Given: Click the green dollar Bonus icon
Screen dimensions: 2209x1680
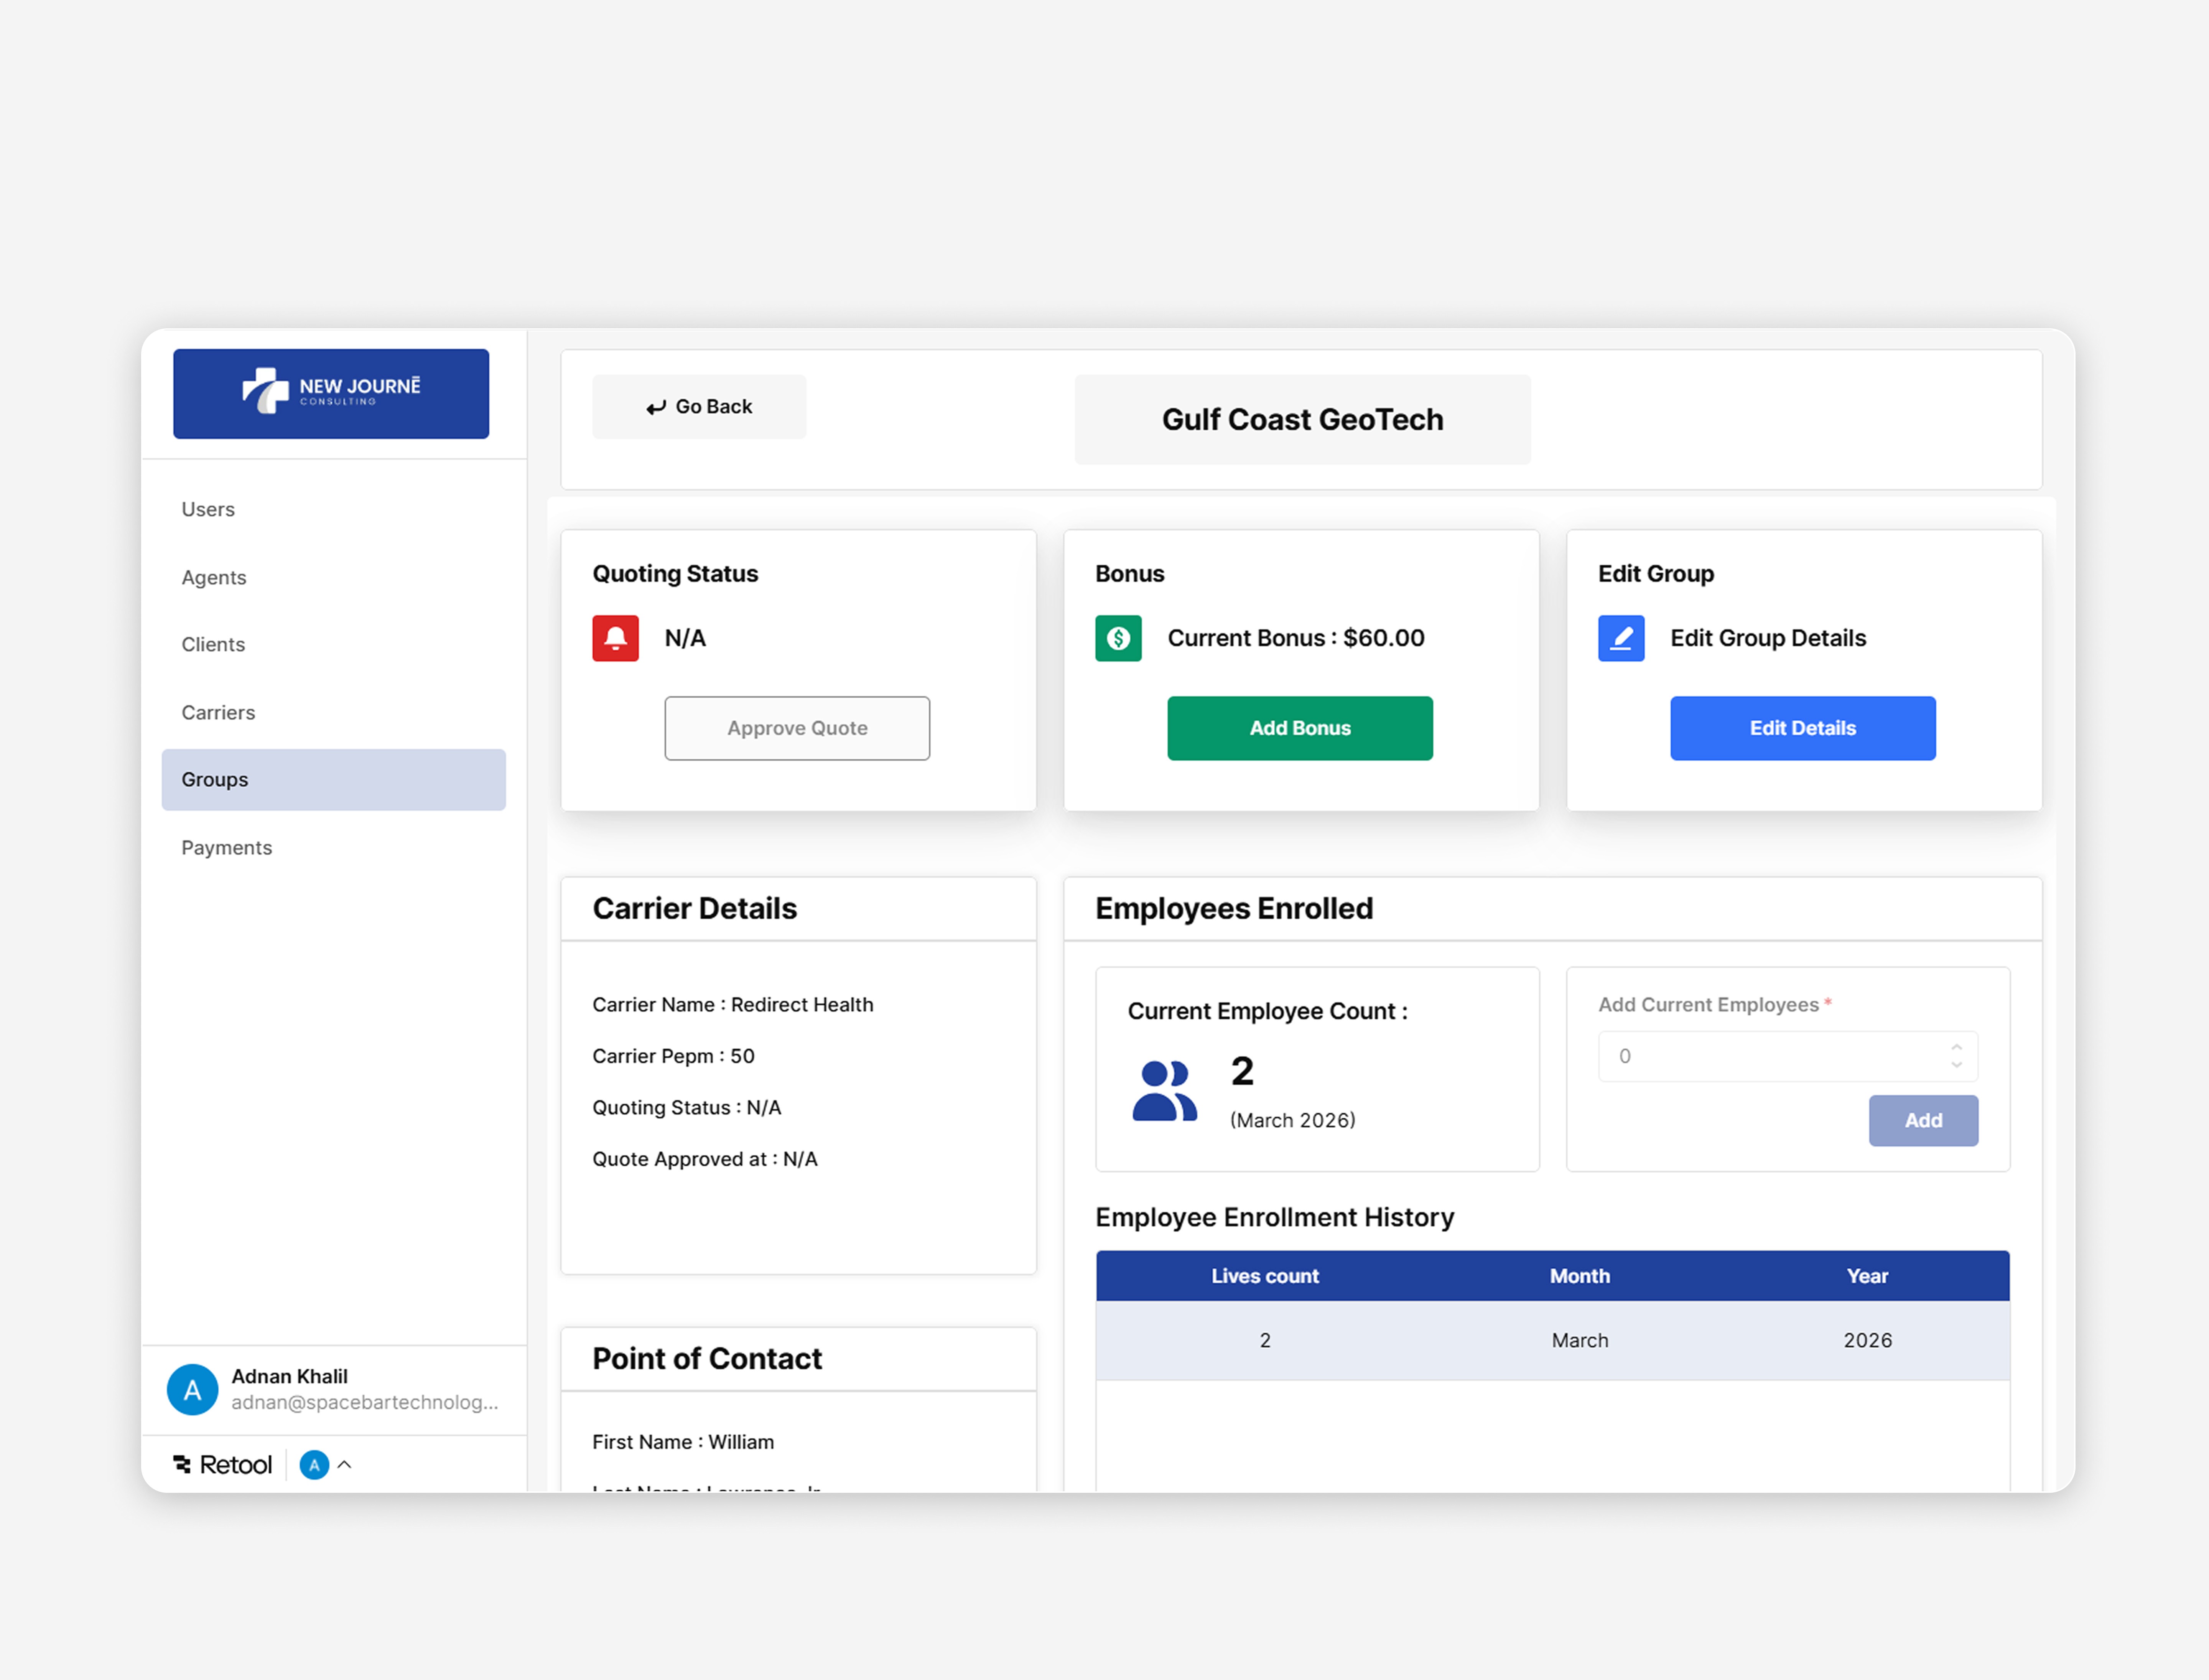Looking at the screenshot, I should pyautogui.click(x=1118, y=638).
